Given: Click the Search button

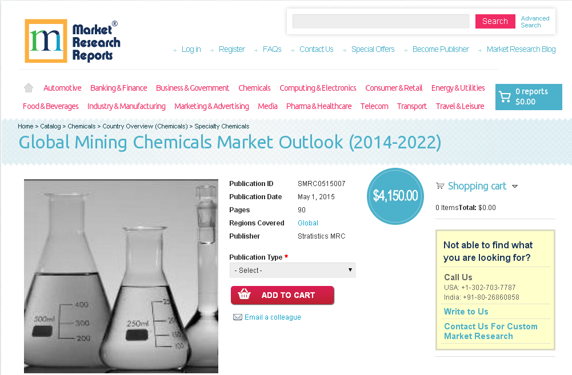Looking at the screenshot, I should point(495,21).
